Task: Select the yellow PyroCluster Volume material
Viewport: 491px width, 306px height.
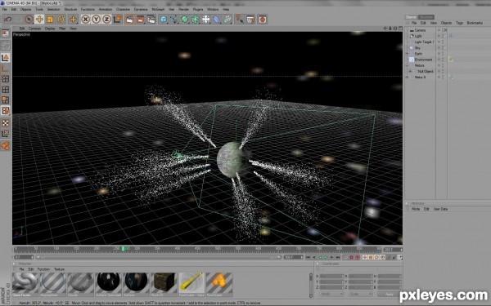Action: pos(191,284)
